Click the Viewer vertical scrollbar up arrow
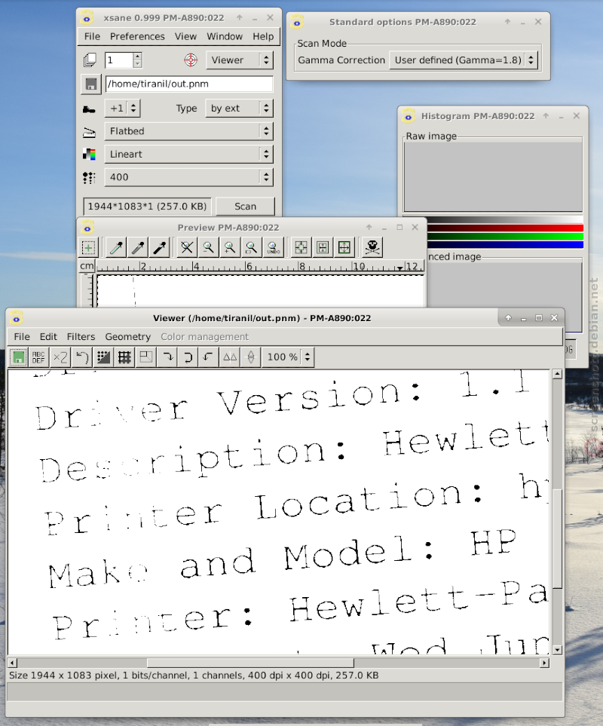The image size is (603, 726). coord(557,374)
